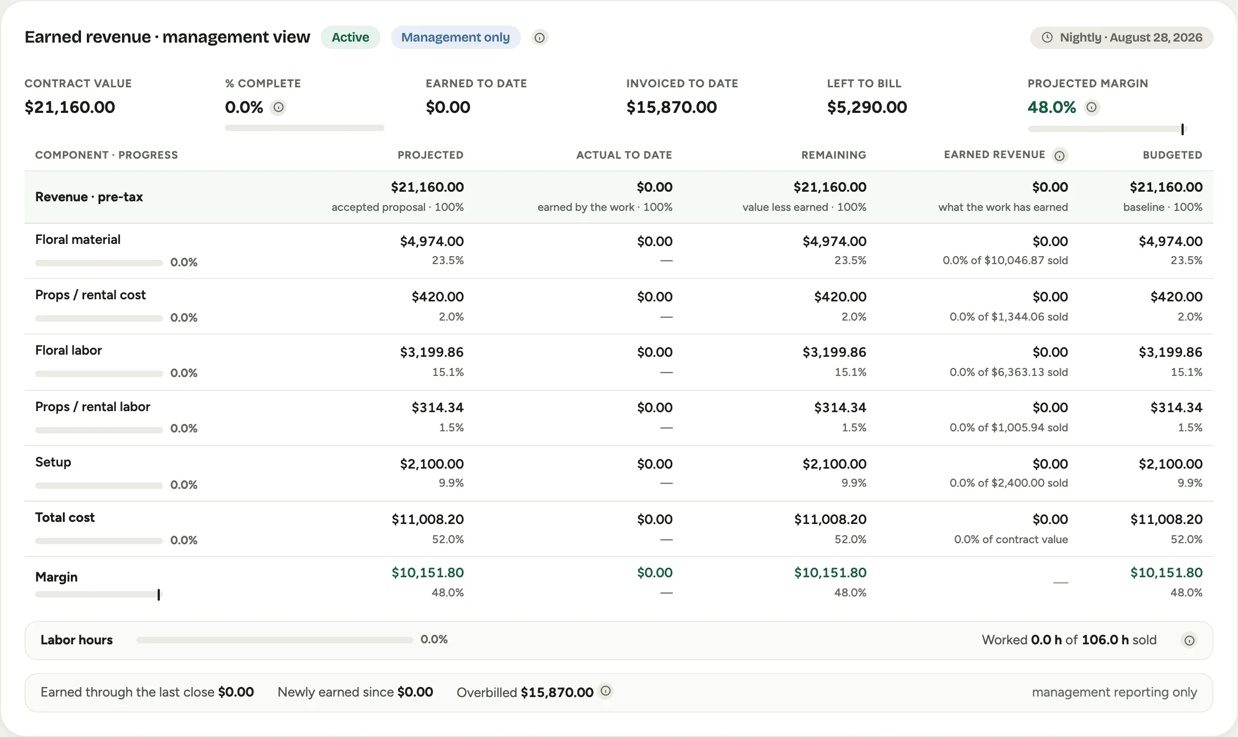Click the Props / rental cost row label
Viewport: 1238px width, 737px height.
pos(91,295)
